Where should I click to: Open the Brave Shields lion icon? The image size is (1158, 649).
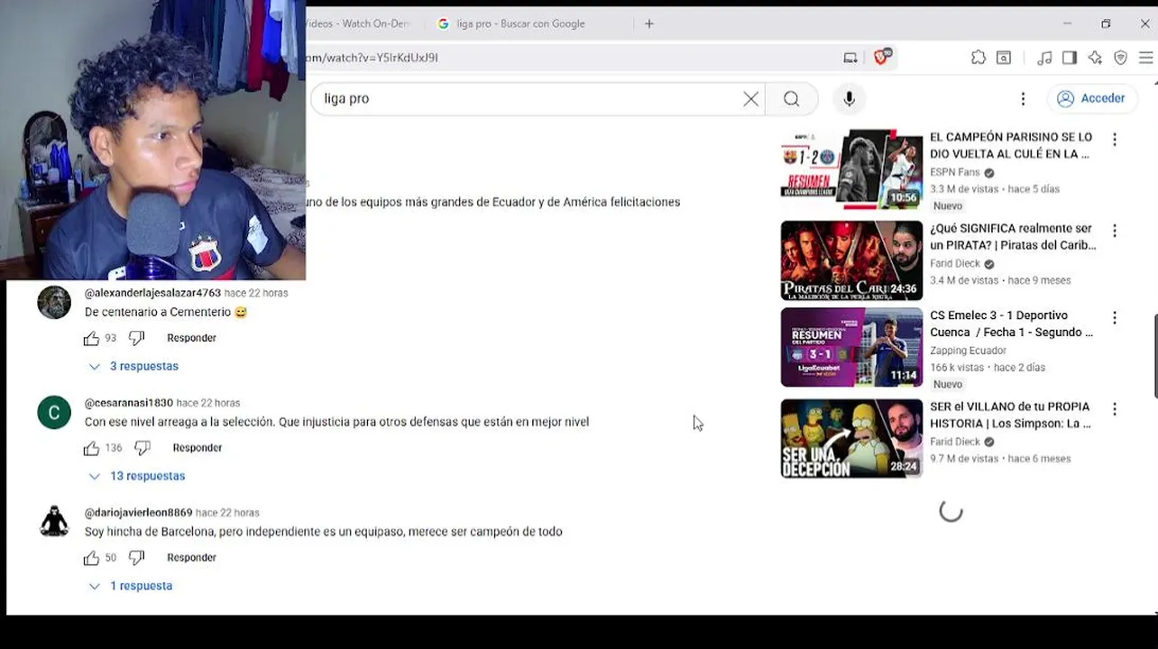[882, 57]
